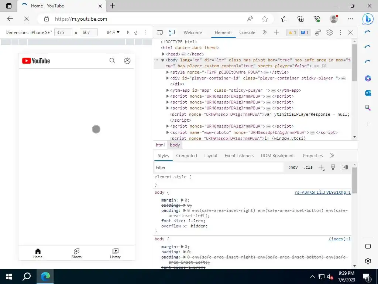
Task: Show more style pane tabs chevron
Action: [332, 156]
